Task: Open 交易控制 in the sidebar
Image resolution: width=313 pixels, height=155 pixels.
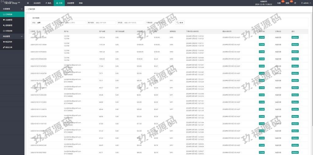Action: (9, 31)
